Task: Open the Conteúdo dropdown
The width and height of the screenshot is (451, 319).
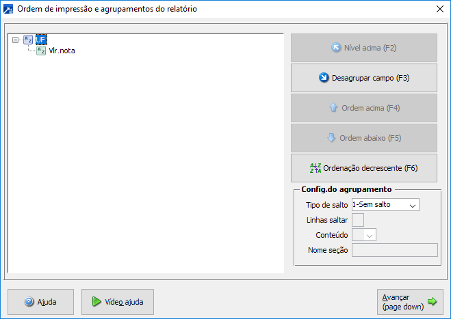Action: click(364, 235)
